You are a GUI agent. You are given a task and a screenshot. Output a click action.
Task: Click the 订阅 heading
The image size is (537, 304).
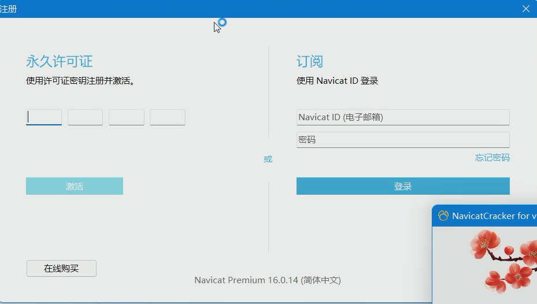(310, 62)
